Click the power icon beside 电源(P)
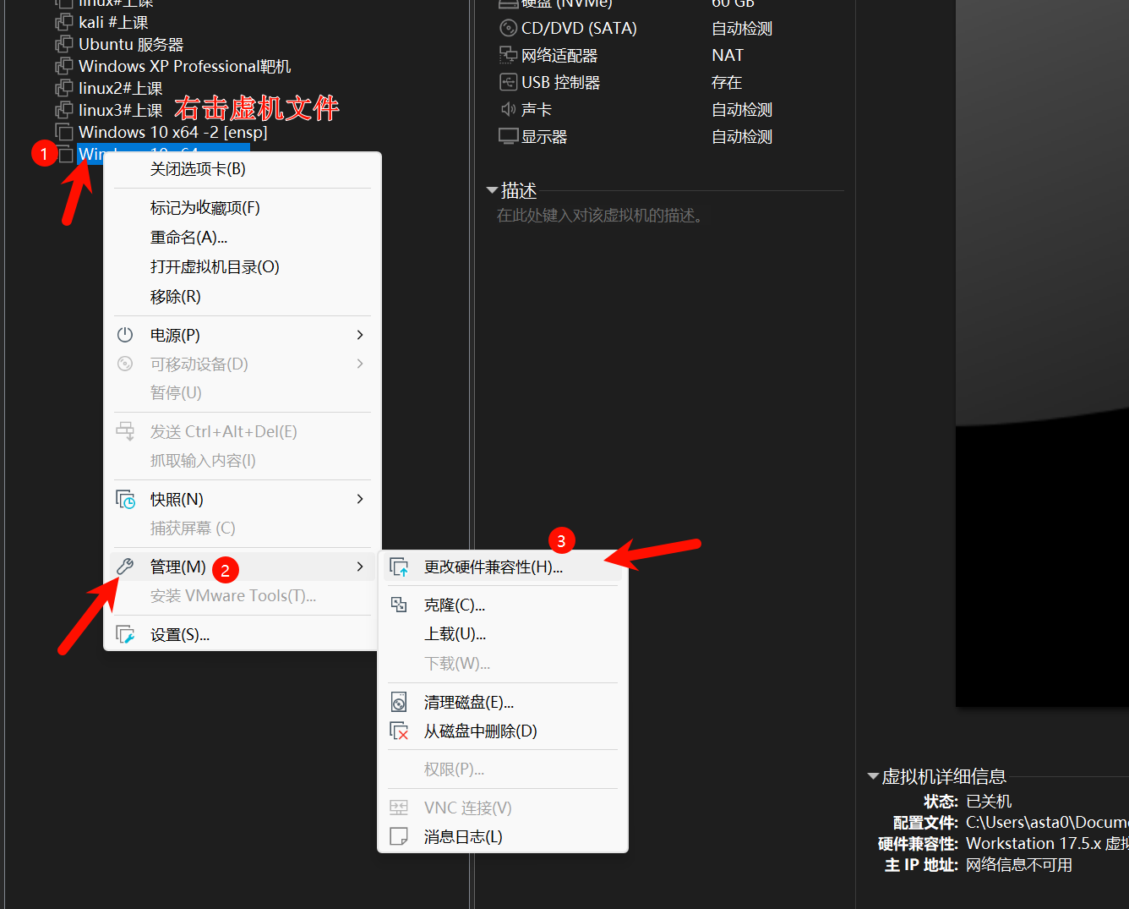 click(125, 335)
